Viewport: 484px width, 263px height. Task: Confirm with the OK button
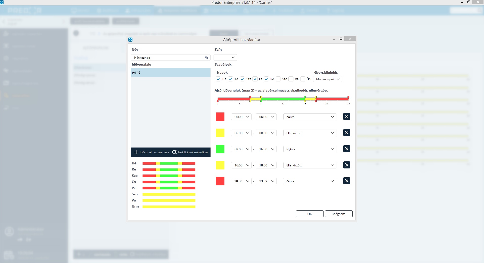(309, 214)
